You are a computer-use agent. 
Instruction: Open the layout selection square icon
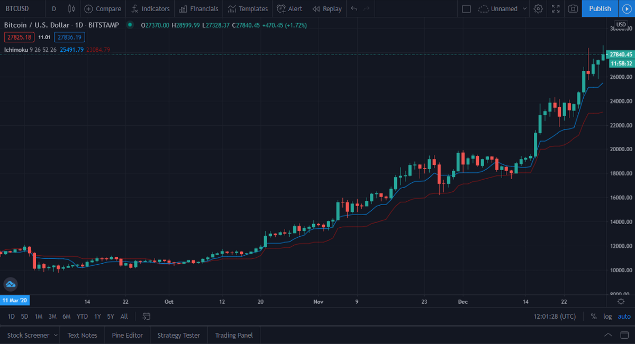(x=466, y=8)
